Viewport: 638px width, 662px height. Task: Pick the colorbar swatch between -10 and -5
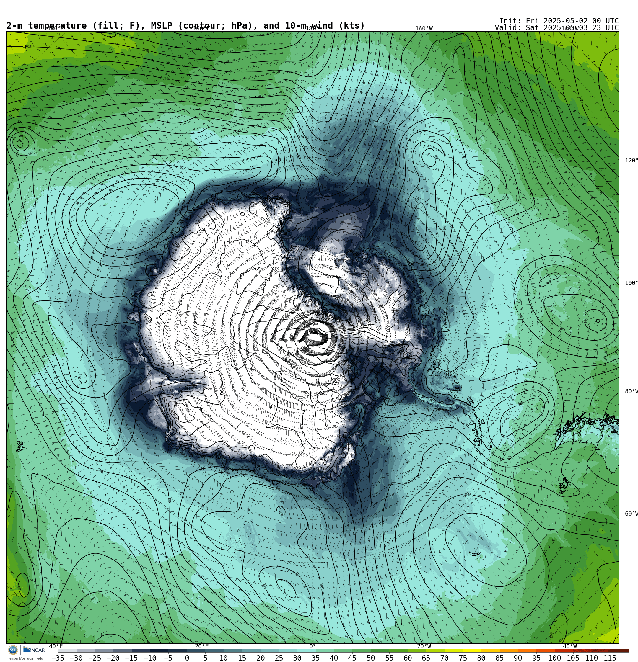(159, 650)
